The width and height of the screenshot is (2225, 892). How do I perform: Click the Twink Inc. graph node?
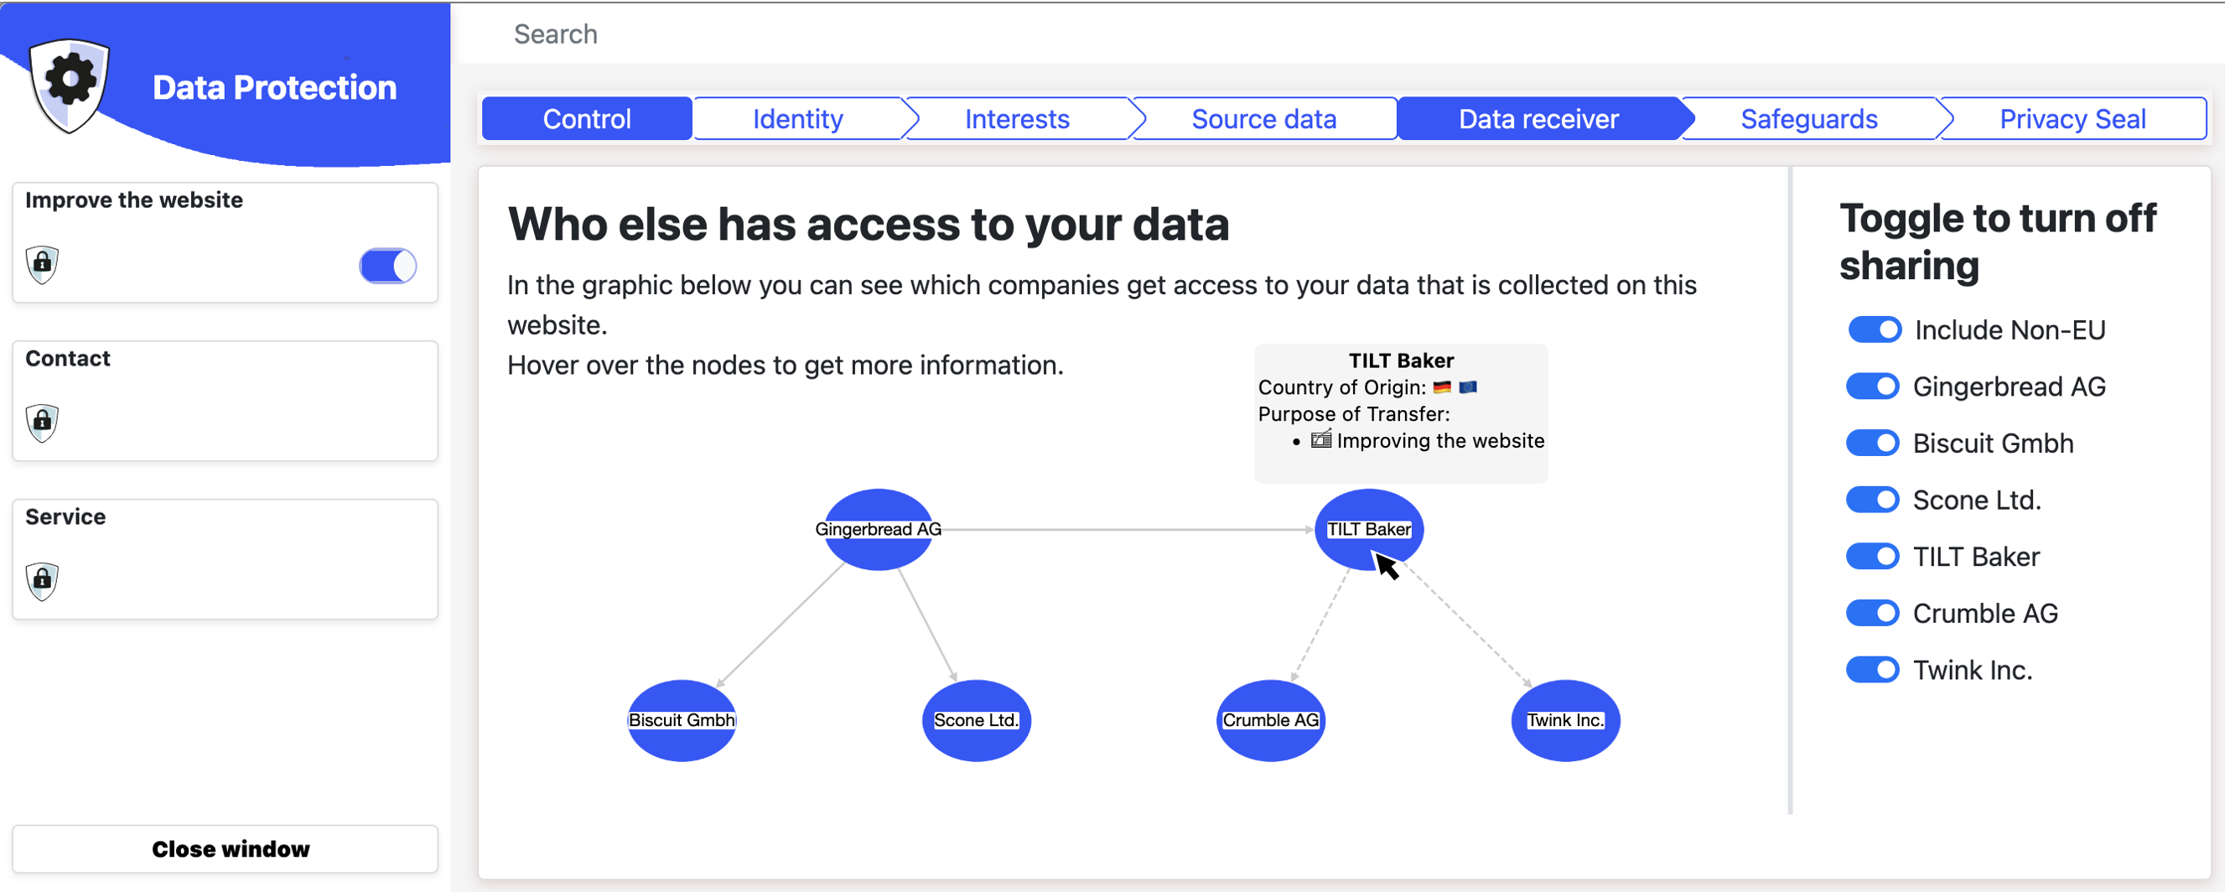coord(1565,720)
